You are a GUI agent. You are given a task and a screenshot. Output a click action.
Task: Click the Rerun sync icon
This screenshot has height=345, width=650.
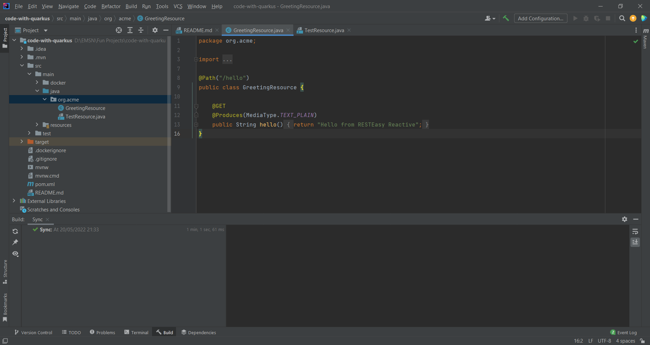[15, 231]
